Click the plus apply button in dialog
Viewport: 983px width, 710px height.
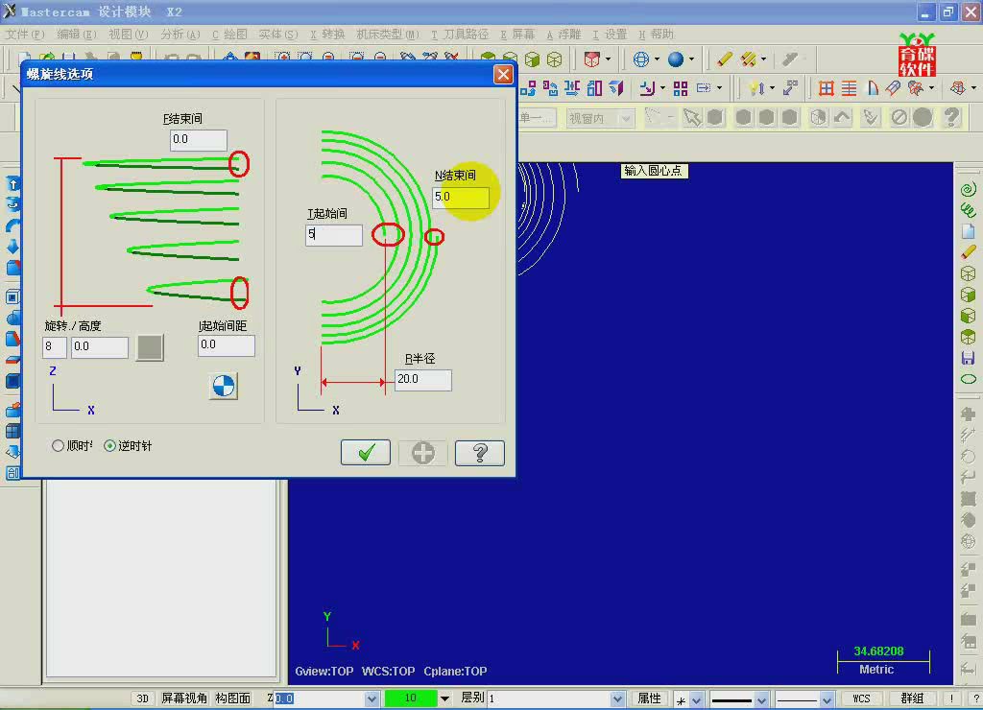pyautogui.click(x=423, y=453)
